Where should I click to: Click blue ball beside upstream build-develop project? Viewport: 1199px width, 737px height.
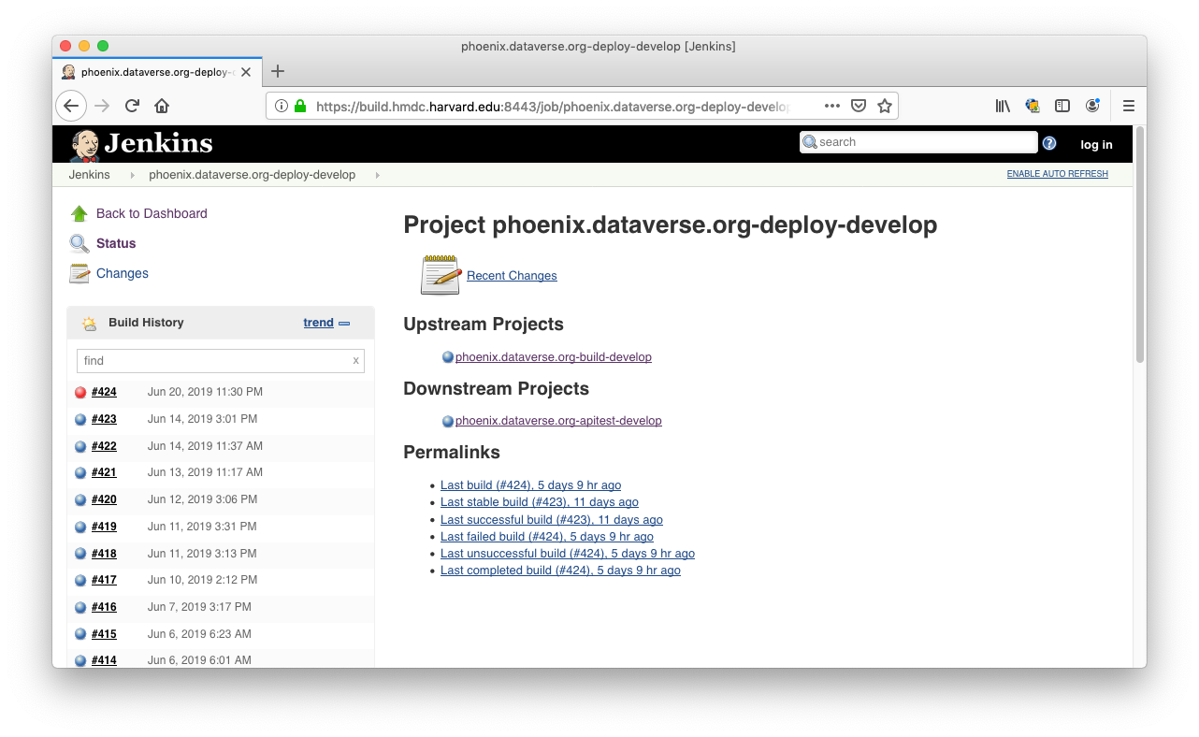448,357
